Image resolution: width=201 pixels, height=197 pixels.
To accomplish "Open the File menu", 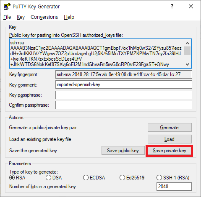I will pos(7,17).
